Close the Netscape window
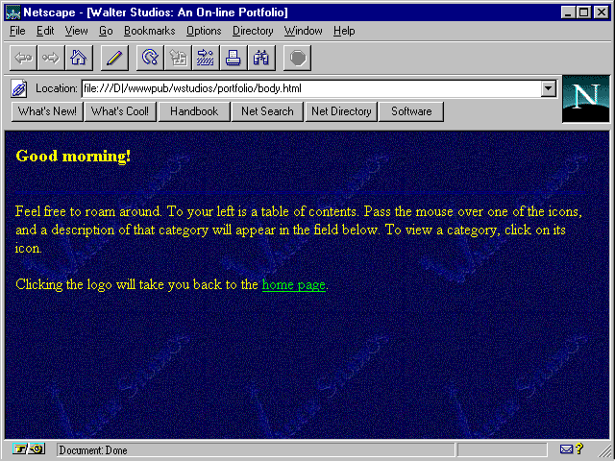Screen dimensions: 615x461 pos(602,12)
